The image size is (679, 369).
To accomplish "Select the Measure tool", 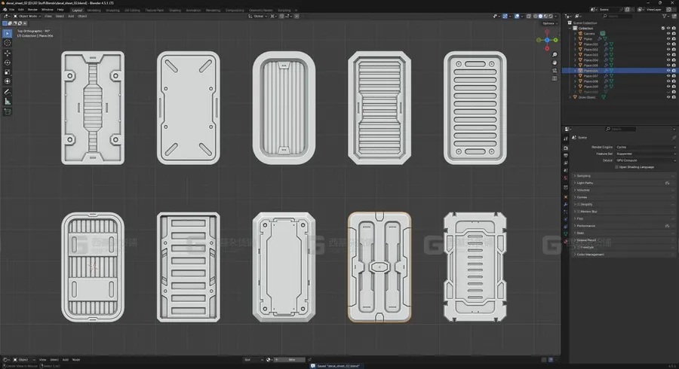I will click(8, 101).
